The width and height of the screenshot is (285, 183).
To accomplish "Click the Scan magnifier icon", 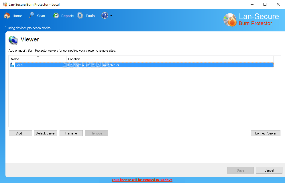I will point(31,15).
